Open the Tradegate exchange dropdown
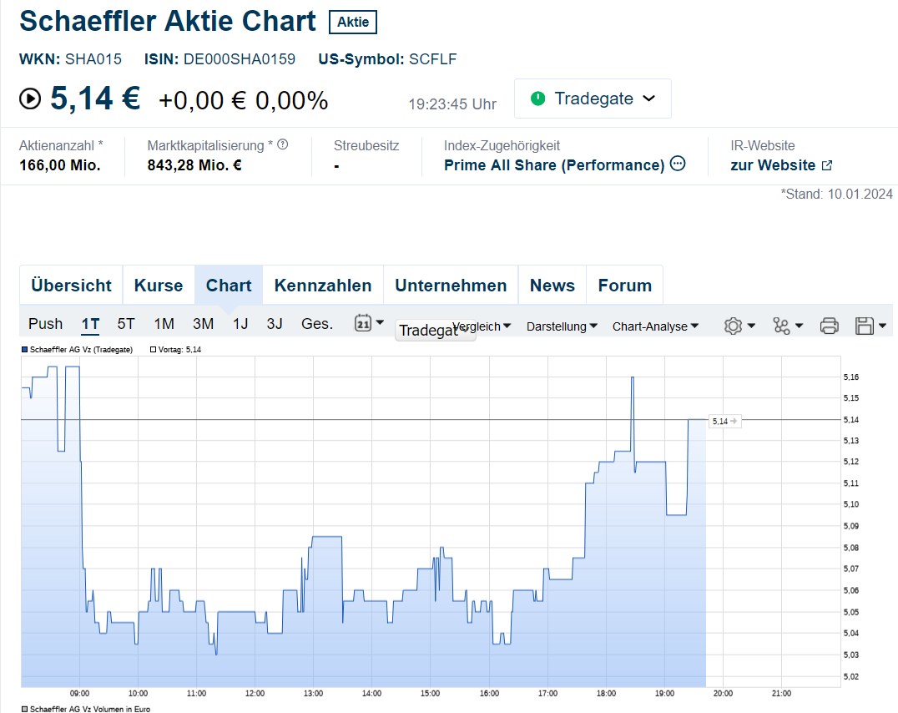The height and width of the screenshot is (713, 898). pyautogui.click(x=593, y=99)
